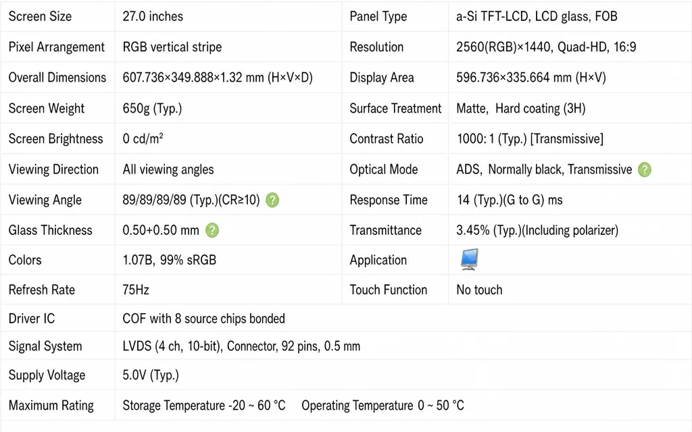The height and width of the screenshot is (432, 692).
Task: Click the 'Screen Size' label
Action: click(40, 16)
